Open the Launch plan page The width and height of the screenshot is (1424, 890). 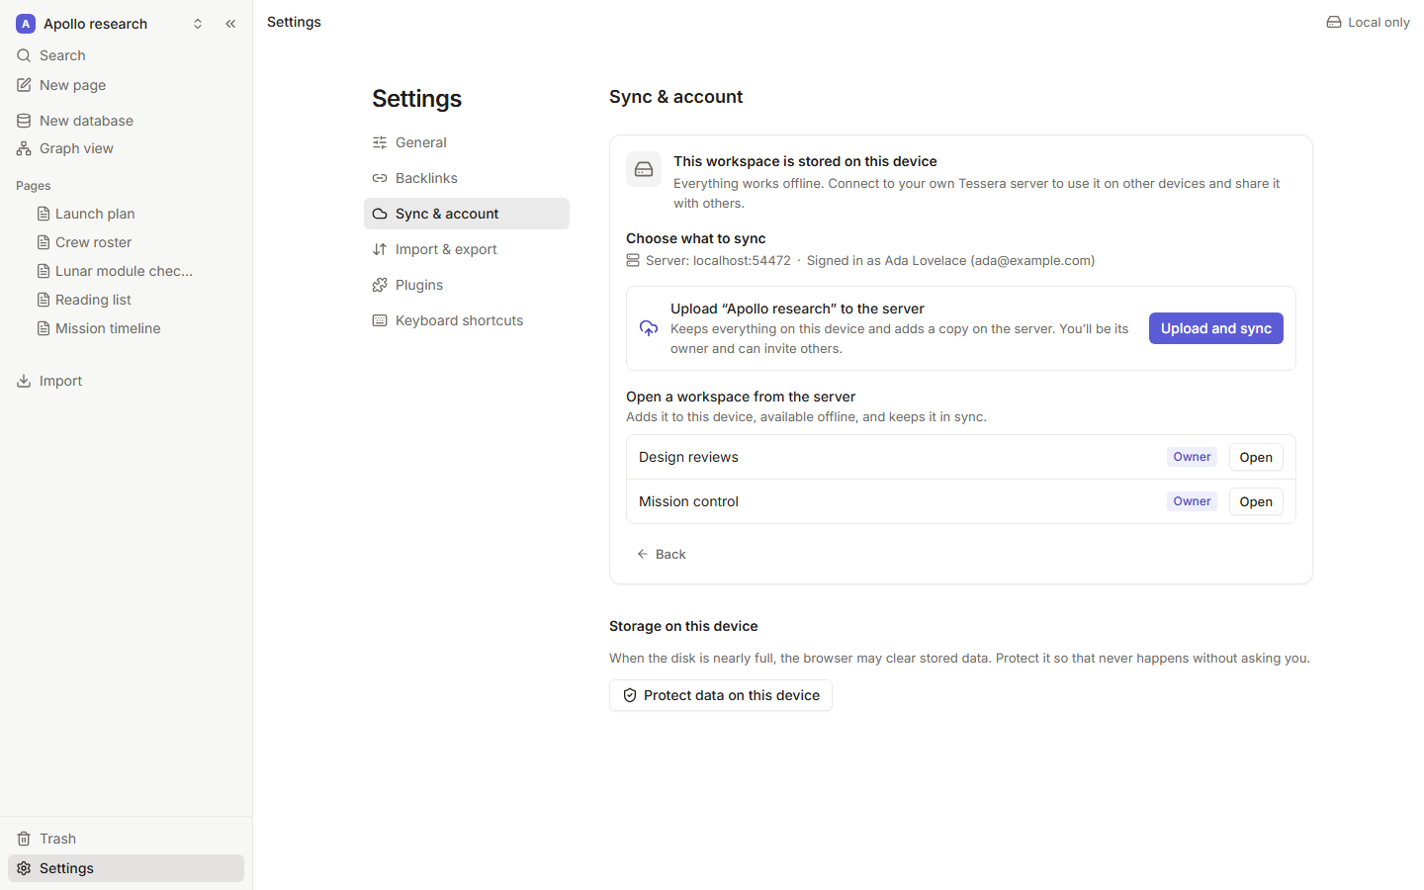pos(126,214)
